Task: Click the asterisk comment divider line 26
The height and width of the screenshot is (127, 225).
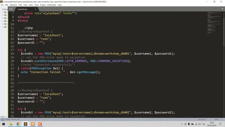Action: [46, 83]
